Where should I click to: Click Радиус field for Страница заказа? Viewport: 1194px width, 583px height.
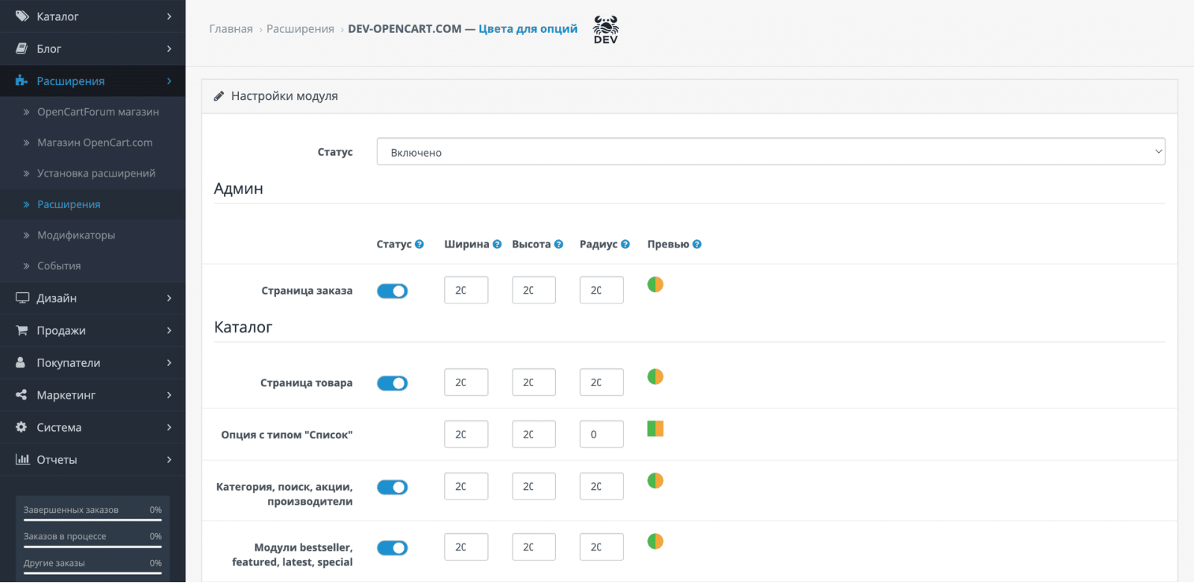pyautogui.click(x=601, y=290)
